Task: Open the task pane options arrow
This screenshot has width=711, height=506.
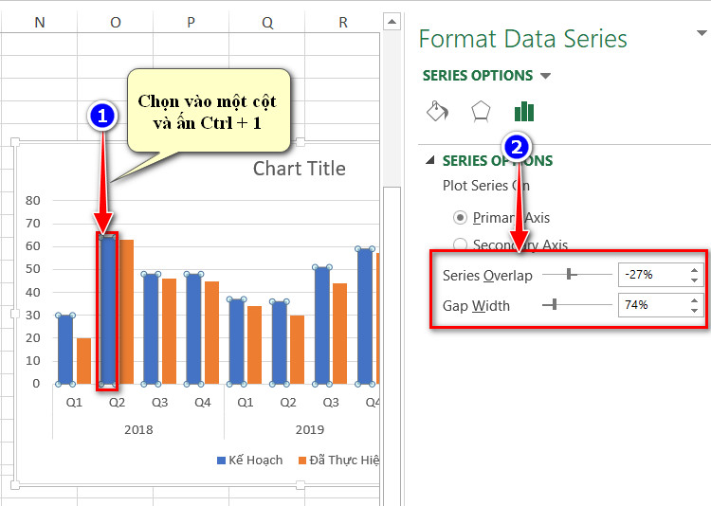Action: pyautogui.click(x=702, y=33)
